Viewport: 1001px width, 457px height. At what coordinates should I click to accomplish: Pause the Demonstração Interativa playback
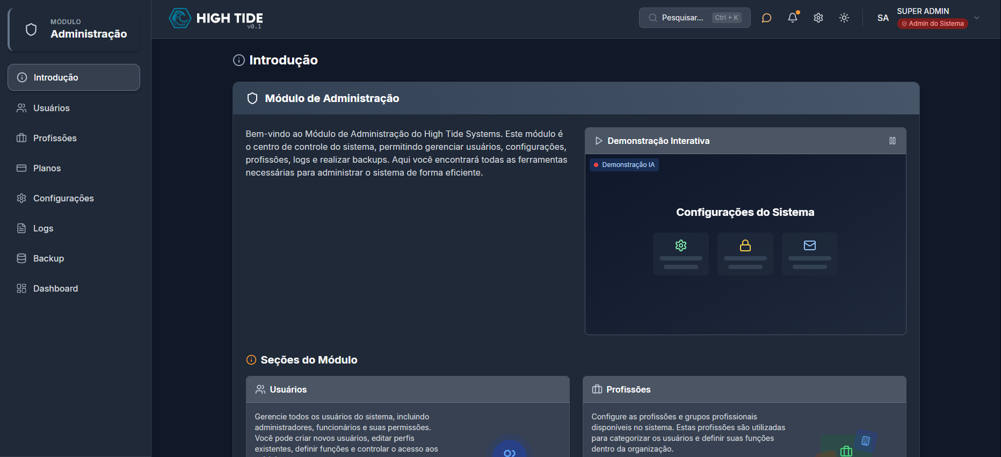coord(893,141)
